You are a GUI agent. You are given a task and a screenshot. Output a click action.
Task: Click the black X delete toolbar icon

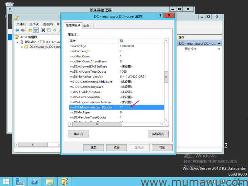[x=43, y=30]
